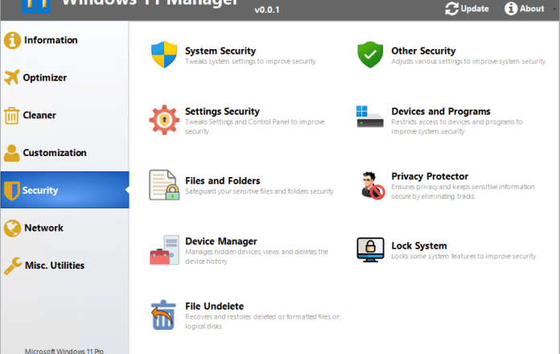
Task: Click the Privacy Protector spy icon
Action: 370,184
